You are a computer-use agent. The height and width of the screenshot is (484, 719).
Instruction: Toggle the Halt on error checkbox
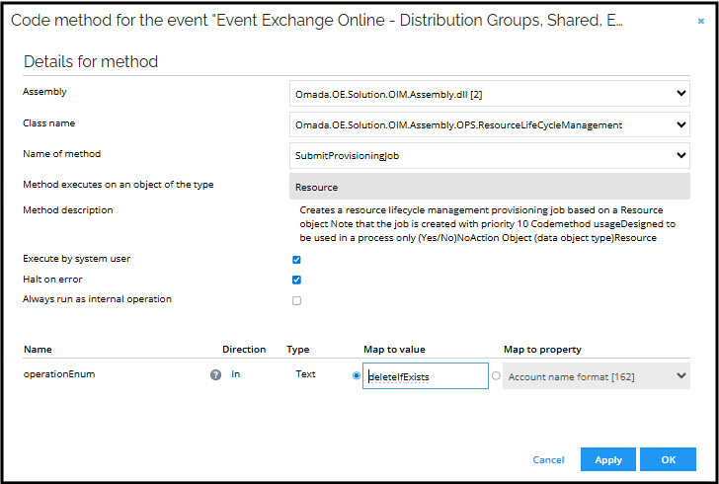click(296, 280)
